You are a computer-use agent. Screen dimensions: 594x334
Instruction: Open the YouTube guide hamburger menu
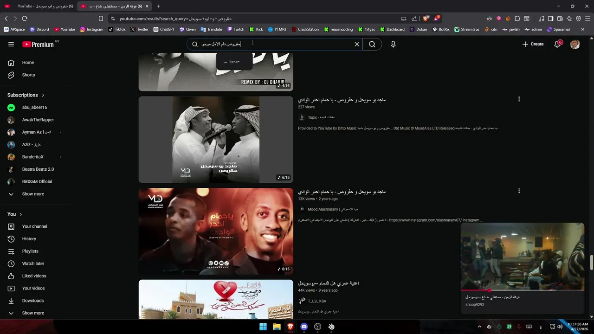click(11, 44)
